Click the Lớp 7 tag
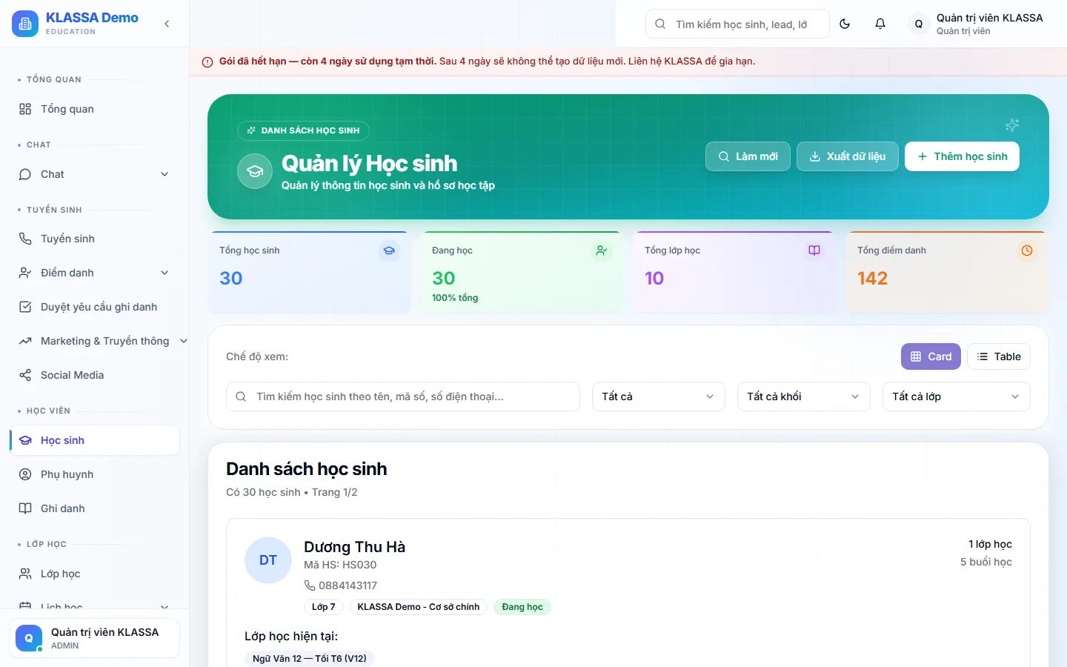Image resolution: width=1067 pixels, height=667 pixels. tap(323, 607)
